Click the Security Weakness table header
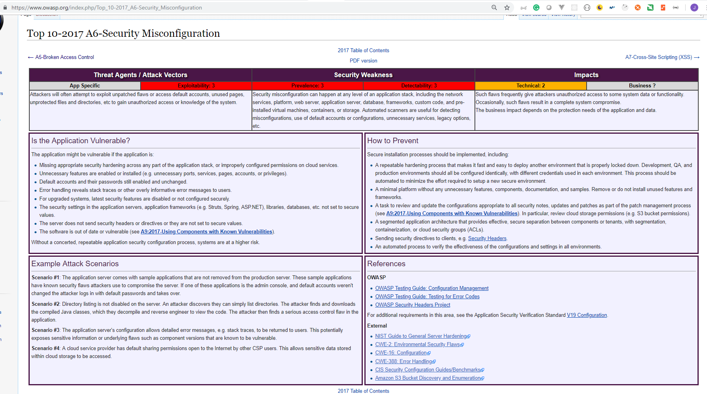Image resolution: width=707 pixels, height=394 pixels. pos(363,75)
